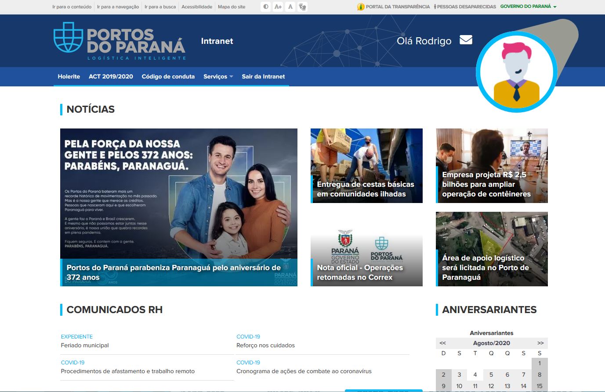This screenshot has height=392, width=605.
Task: Click the Portos do Paraná logo
Action: (x=120, y=41)
